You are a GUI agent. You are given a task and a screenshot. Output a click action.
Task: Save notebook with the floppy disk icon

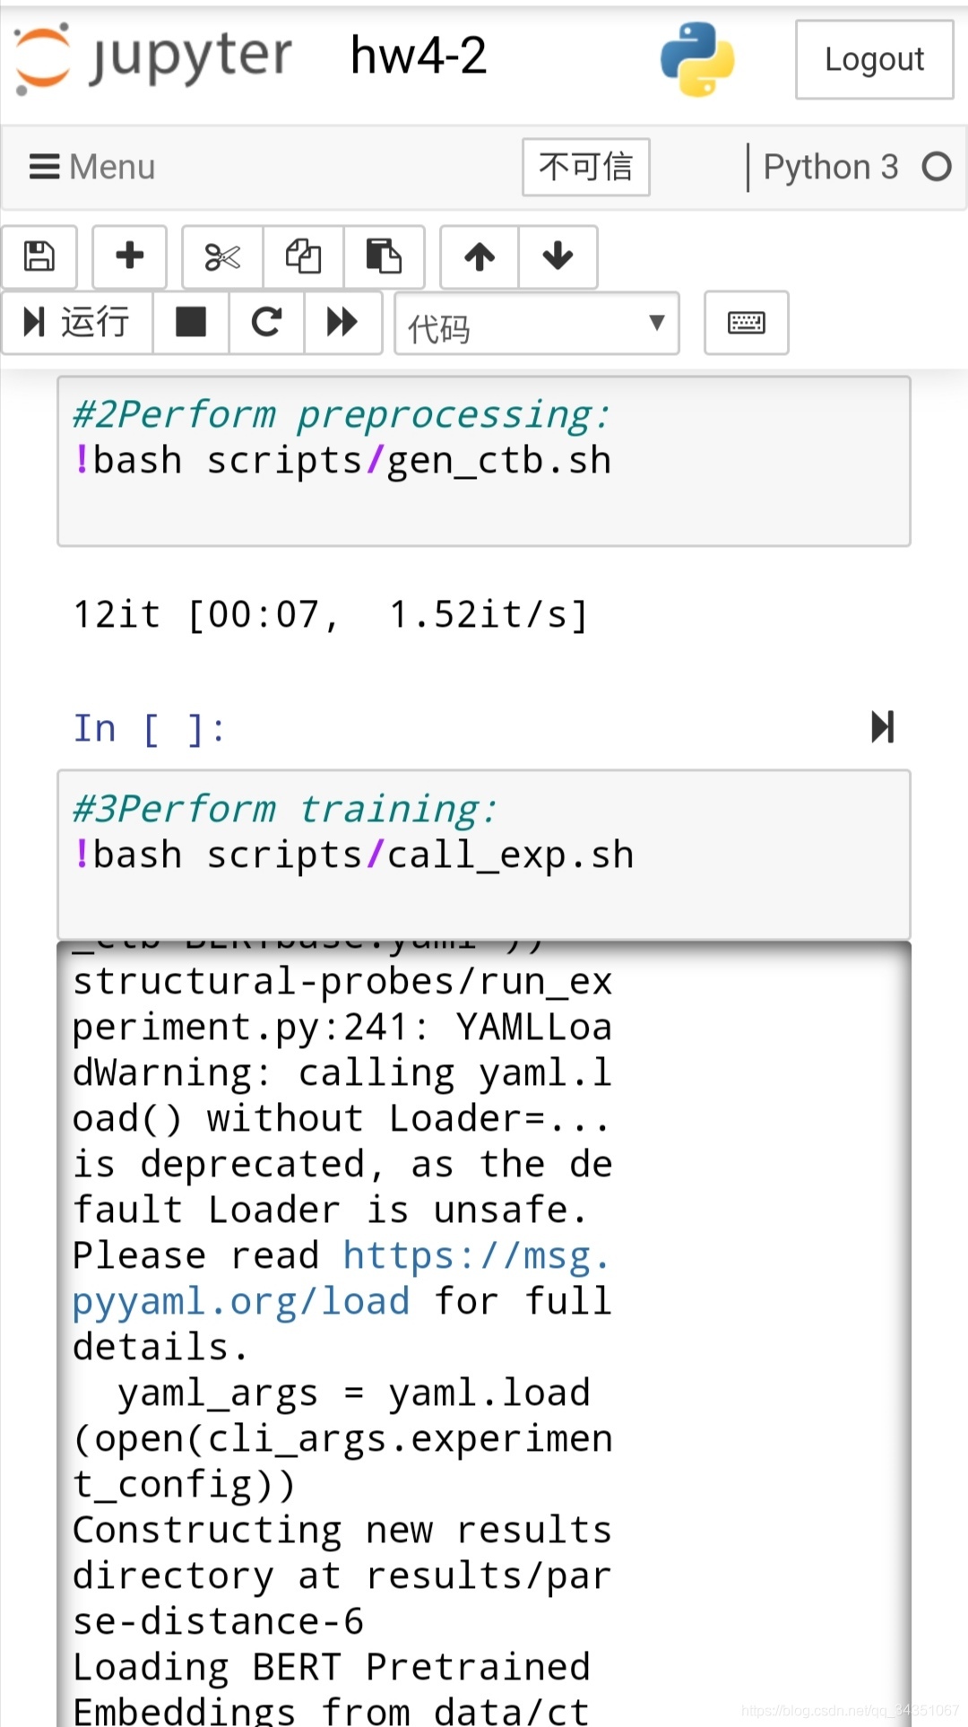pyautogui.click(x=39, y=256)
